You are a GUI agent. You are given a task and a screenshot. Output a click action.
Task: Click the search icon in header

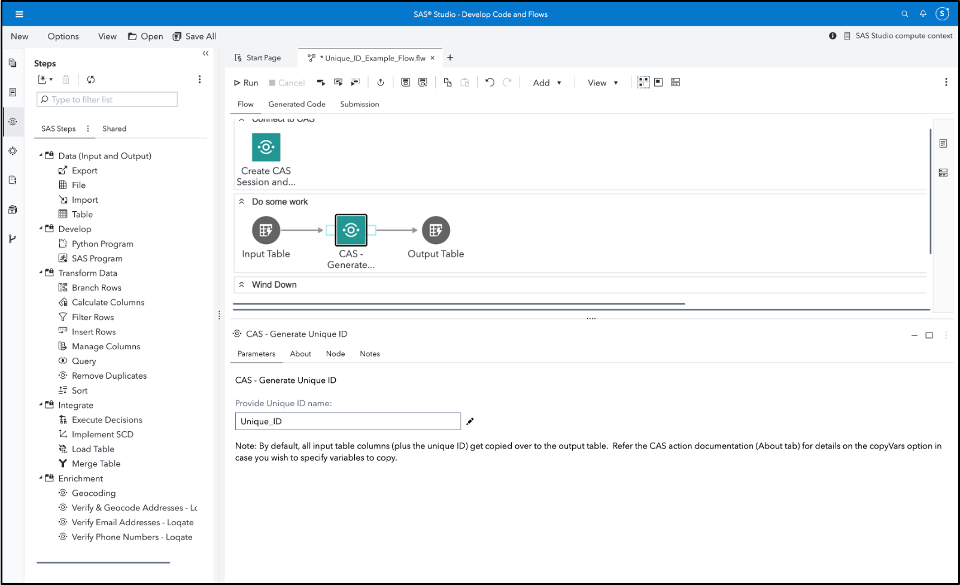[904, 14]
